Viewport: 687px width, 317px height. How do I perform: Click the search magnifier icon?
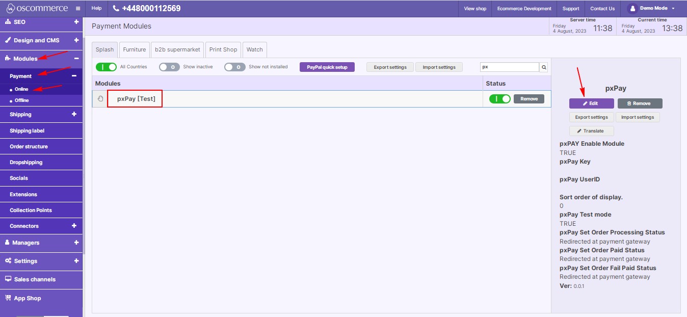(544, 67)
